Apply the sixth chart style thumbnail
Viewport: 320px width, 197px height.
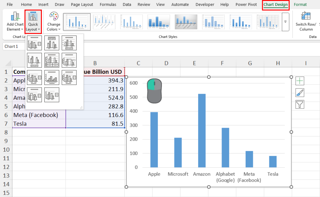pos(213,22)
